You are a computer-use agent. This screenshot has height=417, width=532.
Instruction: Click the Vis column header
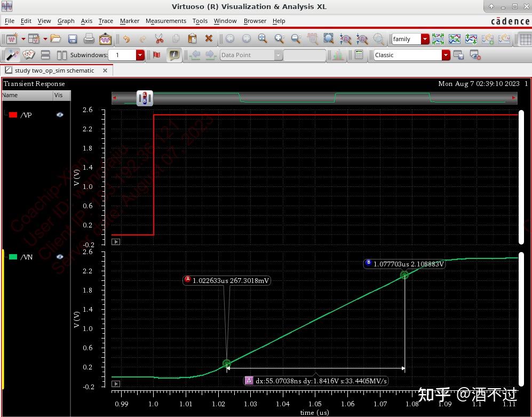click(62, 96)
